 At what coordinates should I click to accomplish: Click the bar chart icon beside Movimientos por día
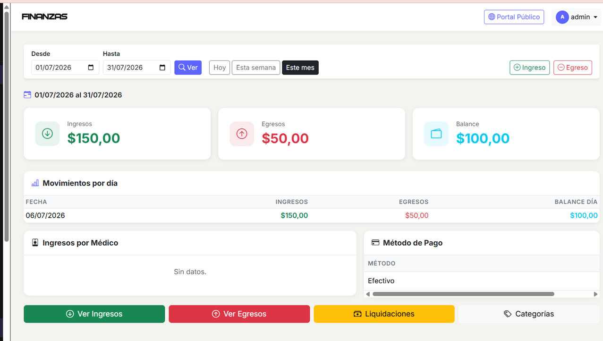(35, 183)
